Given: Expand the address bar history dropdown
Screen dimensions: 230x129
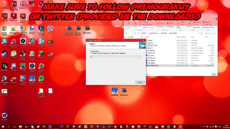Looking at the screenshot, I should point(199,33).
